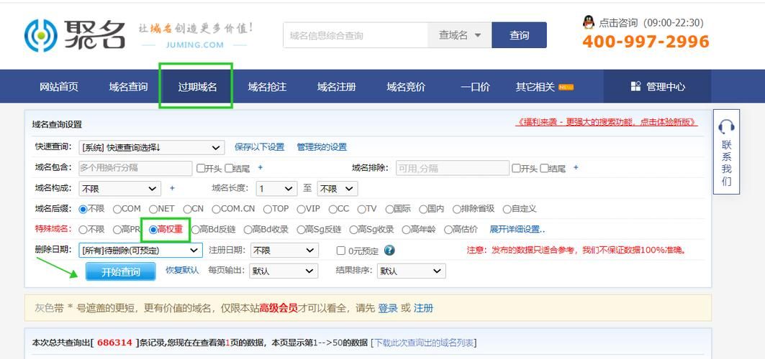The height and width of the screenshot is (359, 765).
Task: Select the TV suffix radio button
Action: (x=361, y=209)
